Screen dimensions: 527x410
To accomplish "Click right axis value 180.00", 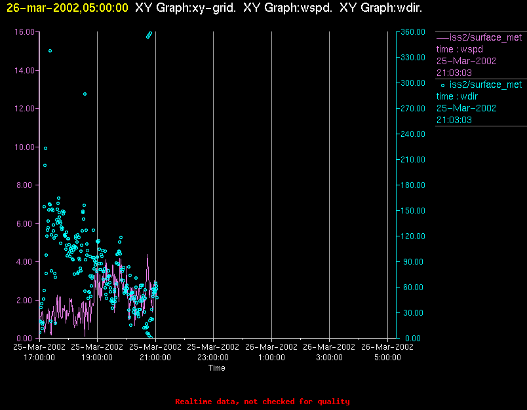I will coord(413,185).
